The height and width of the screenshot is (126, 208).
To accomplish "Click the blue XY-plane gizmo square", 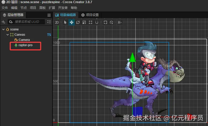I will coord(137,112).
